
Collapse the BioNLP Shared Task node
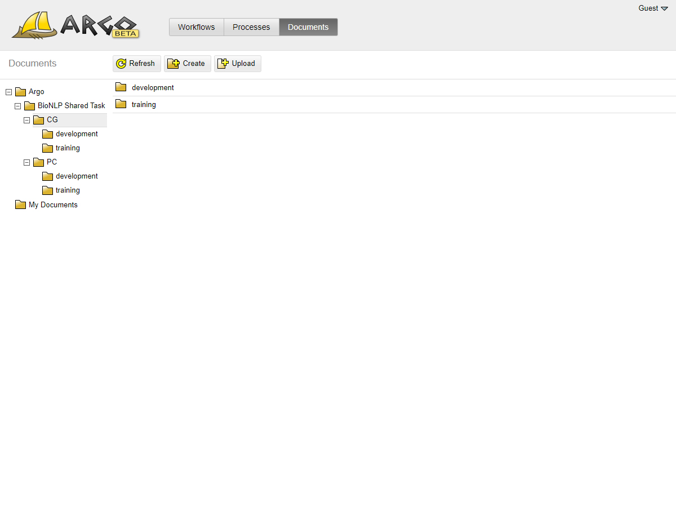17,106
